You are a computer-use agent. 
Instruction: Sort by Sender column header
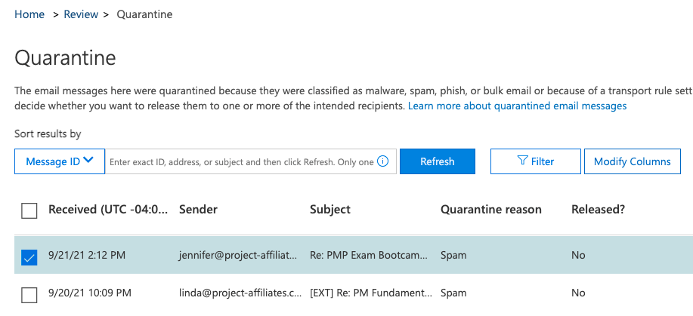(198, 209)
